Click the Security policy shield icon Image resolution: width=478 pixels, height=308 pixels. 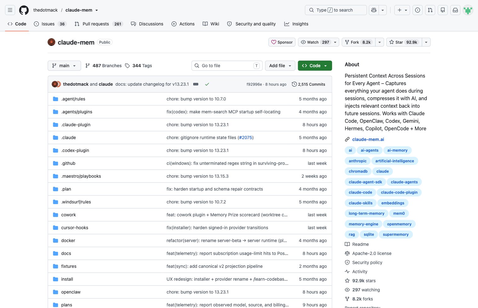click(347, 262)
